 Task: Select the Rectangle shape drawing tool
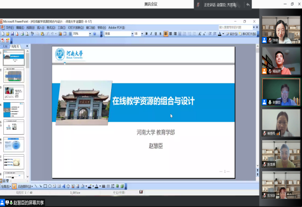click(x=45, y=186)
